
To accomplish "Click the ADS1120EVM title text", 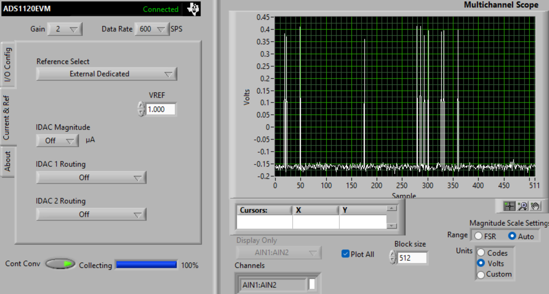I will 27,9.
